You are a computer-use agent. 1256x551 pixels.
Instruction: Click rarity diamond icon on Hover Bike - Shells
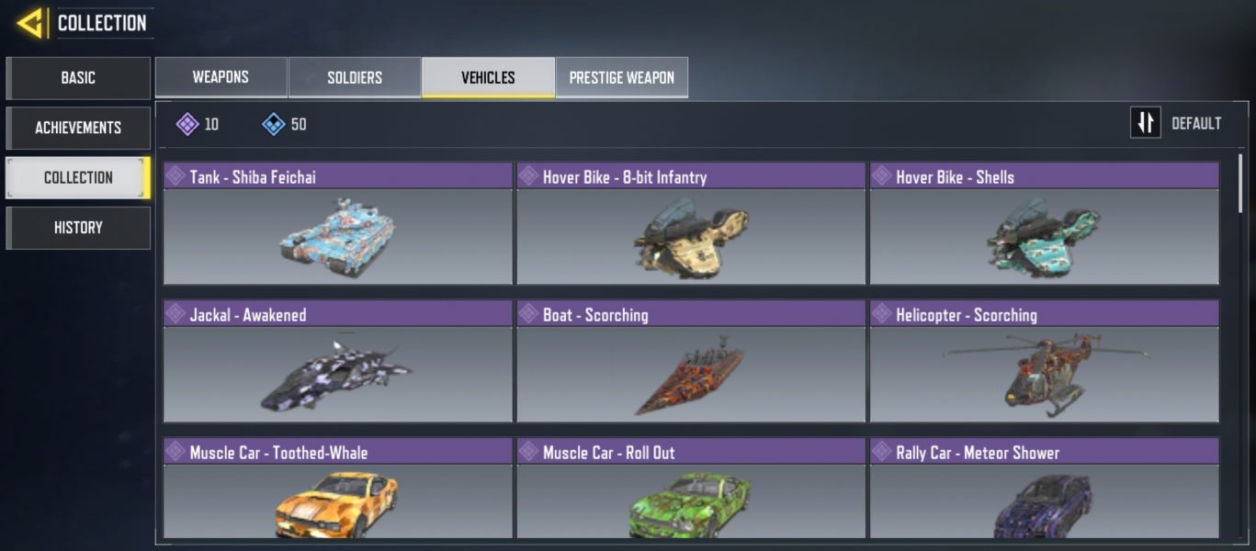click(x=882, y=176)
